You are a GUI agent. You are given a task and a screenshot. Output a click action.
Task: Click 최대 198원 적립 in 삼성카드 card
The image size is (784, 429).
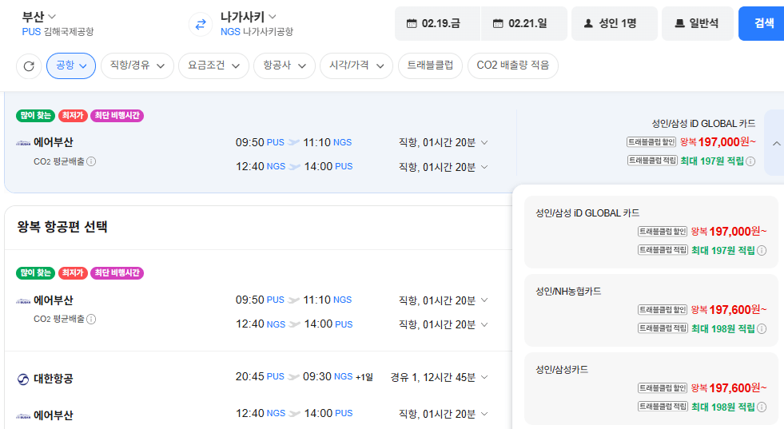pos(722,407)
